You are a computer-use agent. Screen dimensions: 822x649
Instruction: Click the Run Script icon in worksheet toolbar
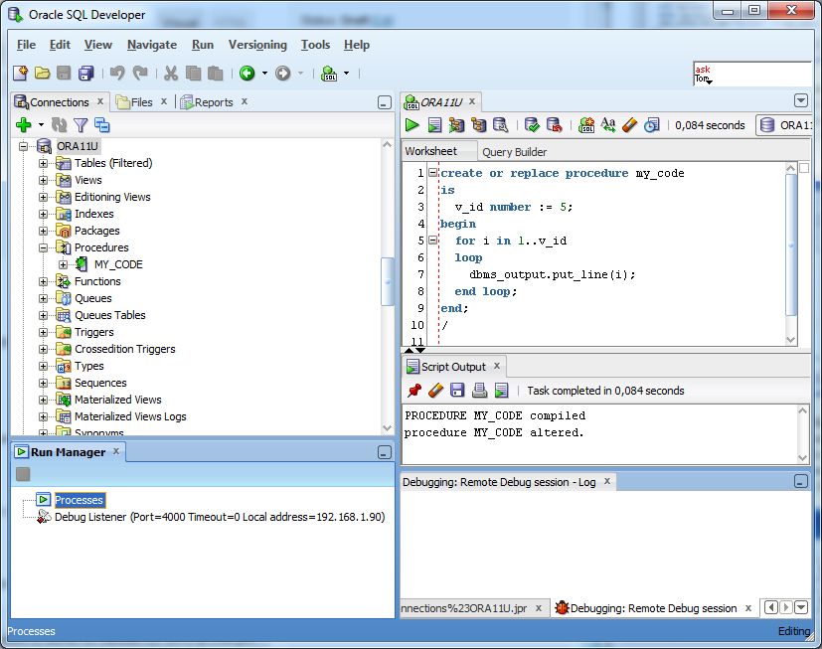(434, 125)
